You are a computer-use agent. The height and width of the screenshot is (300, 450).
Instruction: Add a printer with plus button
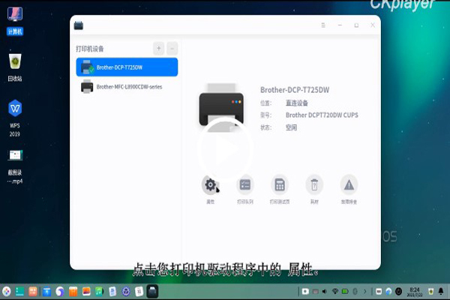pos(159,48)
